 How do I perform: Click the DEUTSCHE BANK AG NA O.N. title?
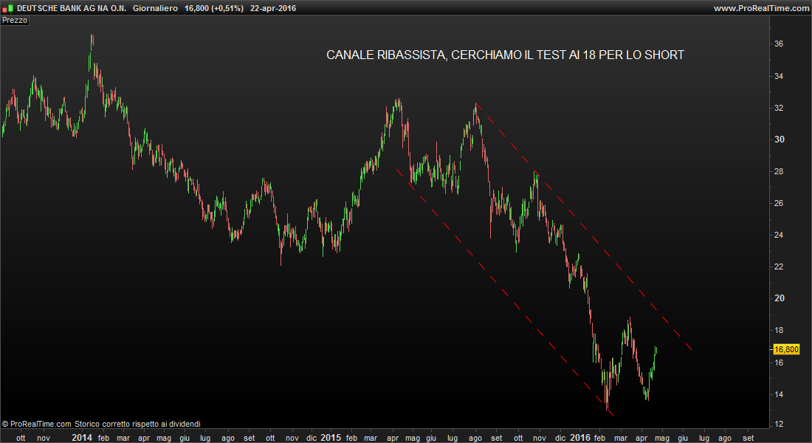click(x=72, y=8)
